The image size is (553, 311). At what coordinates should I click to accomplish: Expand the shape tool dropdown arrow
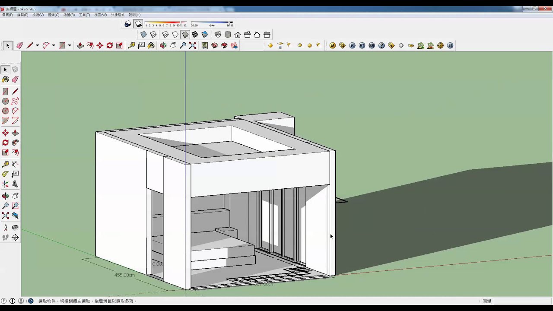[x=70, y=45]
